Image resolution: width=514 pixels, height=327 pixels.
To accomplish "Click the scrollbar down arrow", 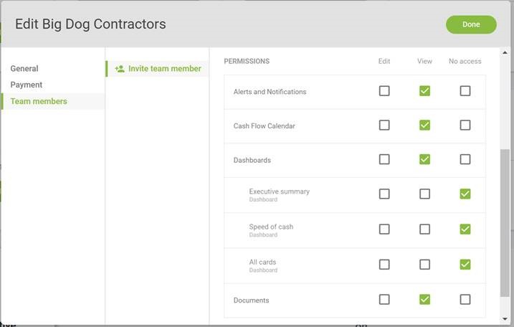I will [505, 319].
